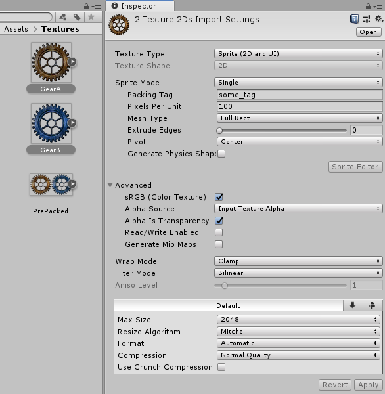The width and height of the screenshot is (385, 394).
Task: Toggle sRGB (Color Texture) checkbox
Action: point(219,197)
